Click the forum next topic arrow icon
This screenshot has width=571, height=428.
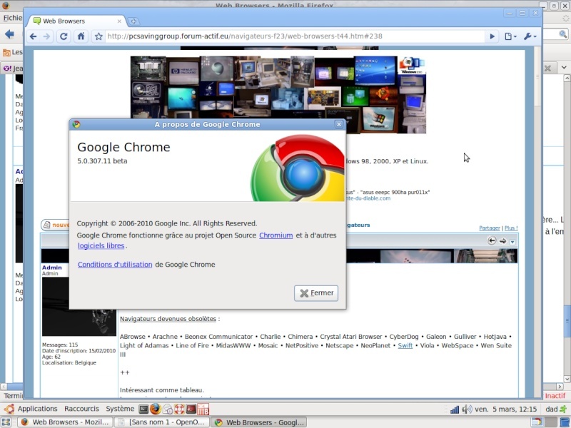pos(502,240)
